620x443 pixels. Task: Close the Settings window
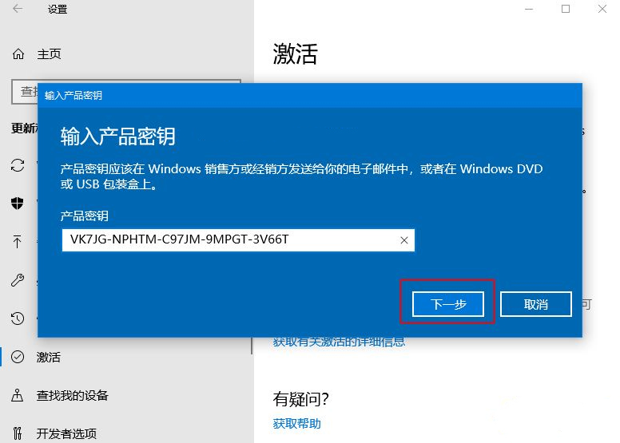602,9
